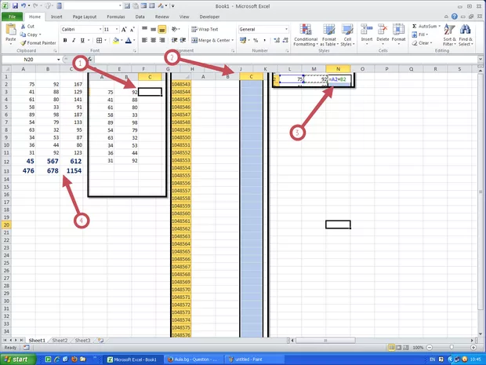The width and height of the screenshot is (486, 365).
Task: Click the Name Box showing N20
Action: pos(28,60)
